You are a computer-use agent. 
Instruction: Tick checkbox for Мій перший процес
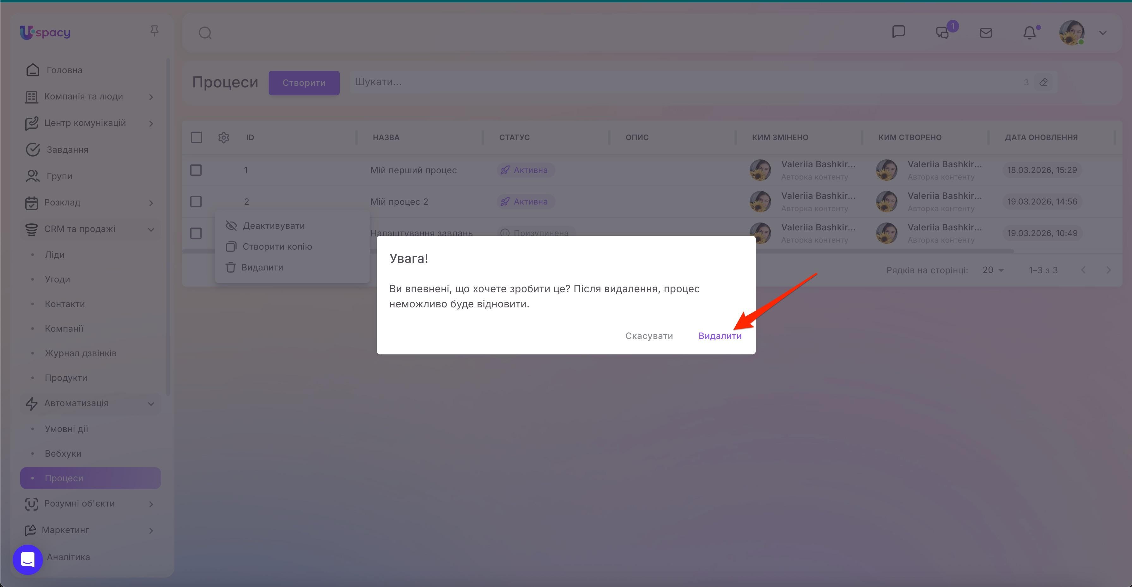click(x=196, y=170)
